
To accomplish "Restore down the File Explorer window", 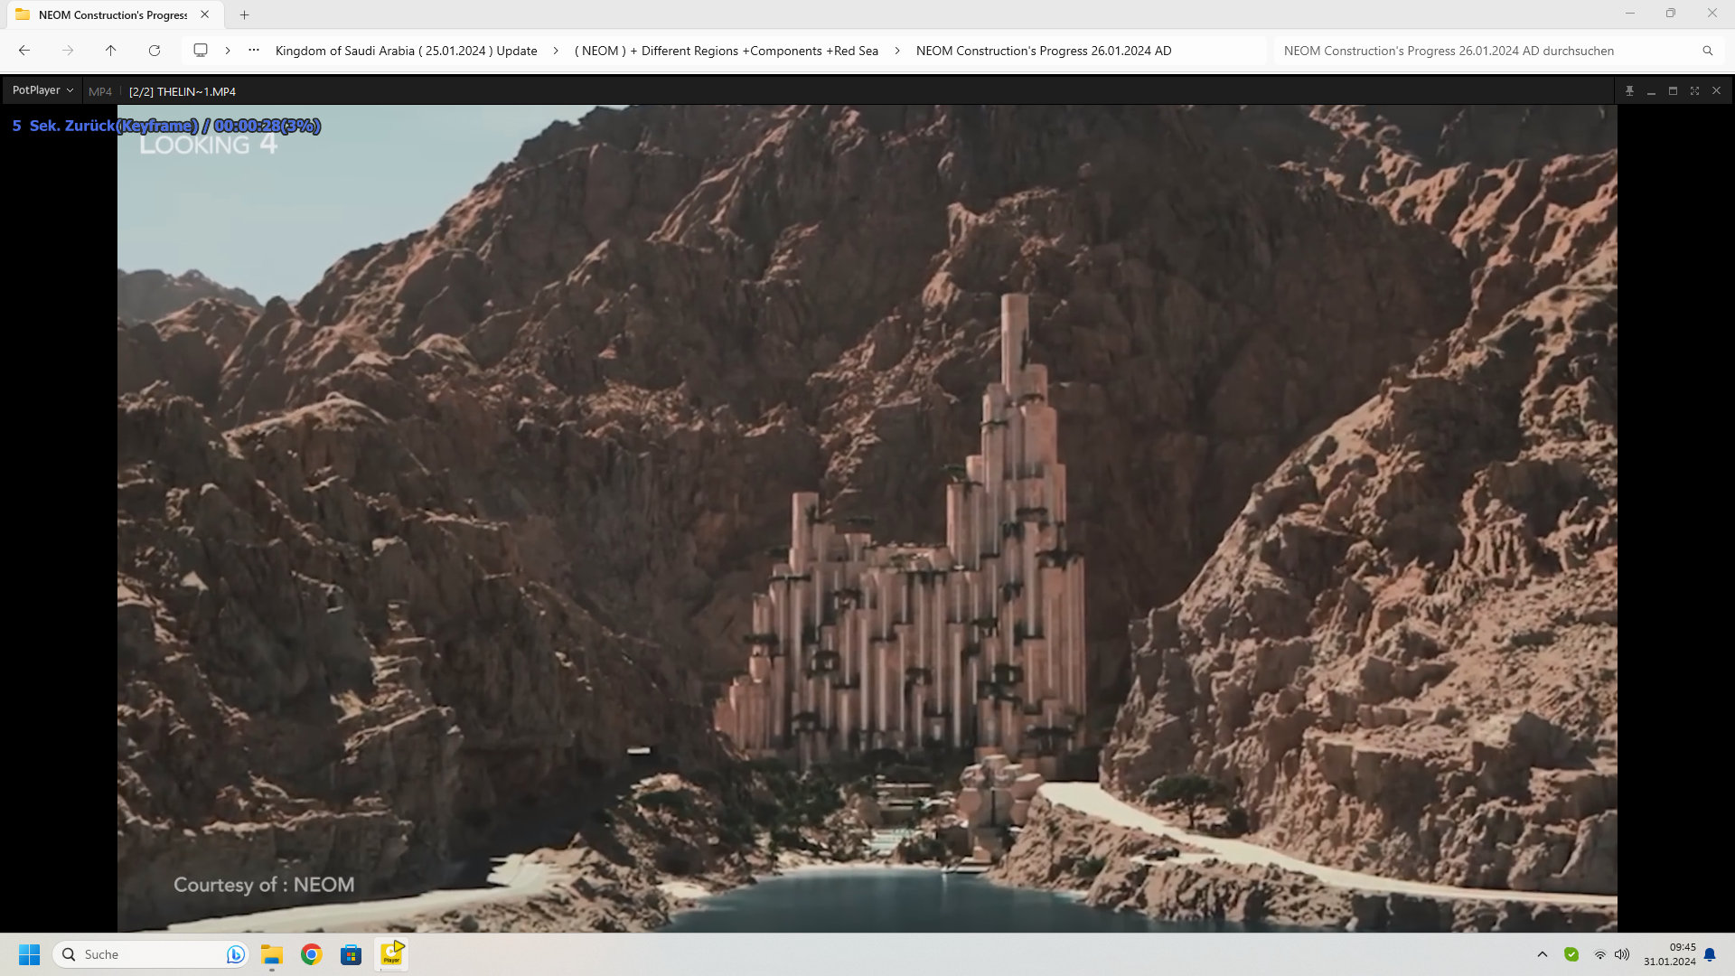I will [1671, 14].
